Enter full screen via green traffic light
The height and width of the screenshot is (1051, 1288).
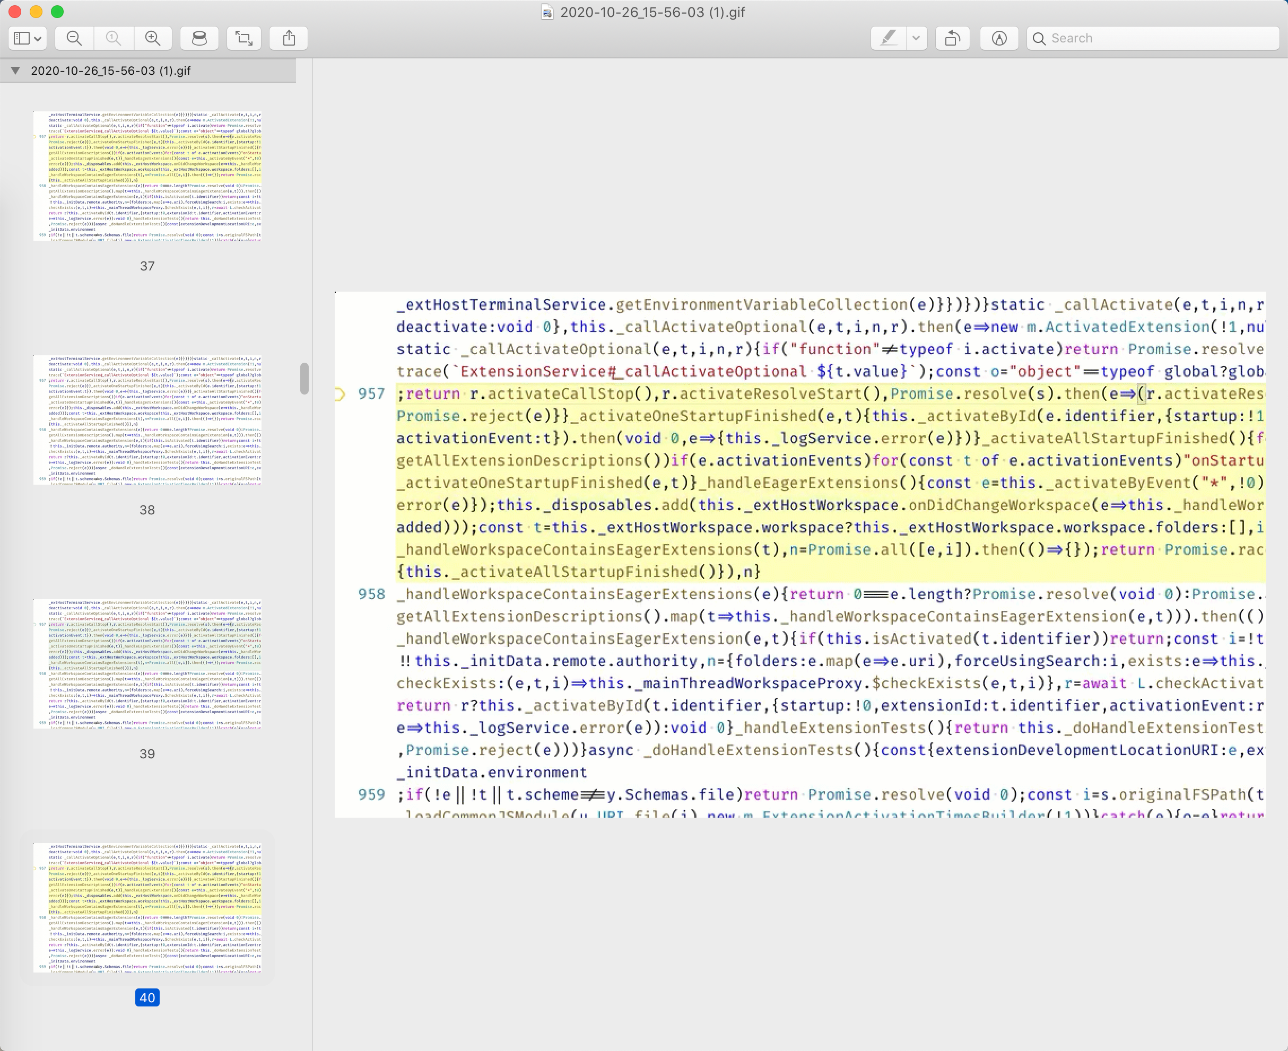pos(57,12)
